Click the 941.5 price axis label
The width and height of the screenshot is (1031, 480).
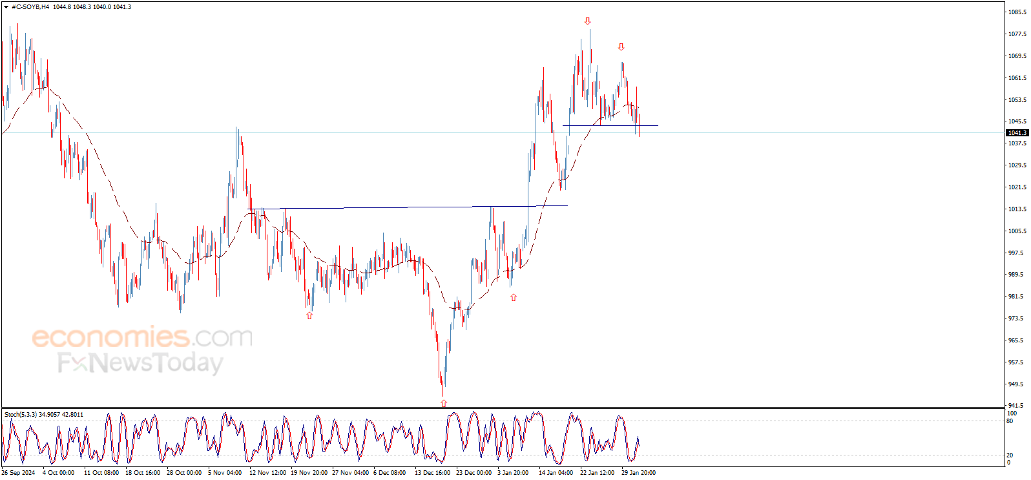click(x=1016, y=406)
